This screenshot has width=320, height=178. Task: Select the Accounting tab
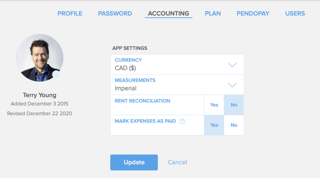[168, 13]
